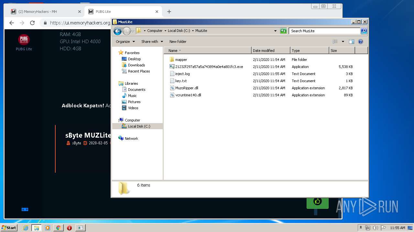Select 21232f297a57a5a743894a0e4a801fc3.exe file

pos(209,67)
